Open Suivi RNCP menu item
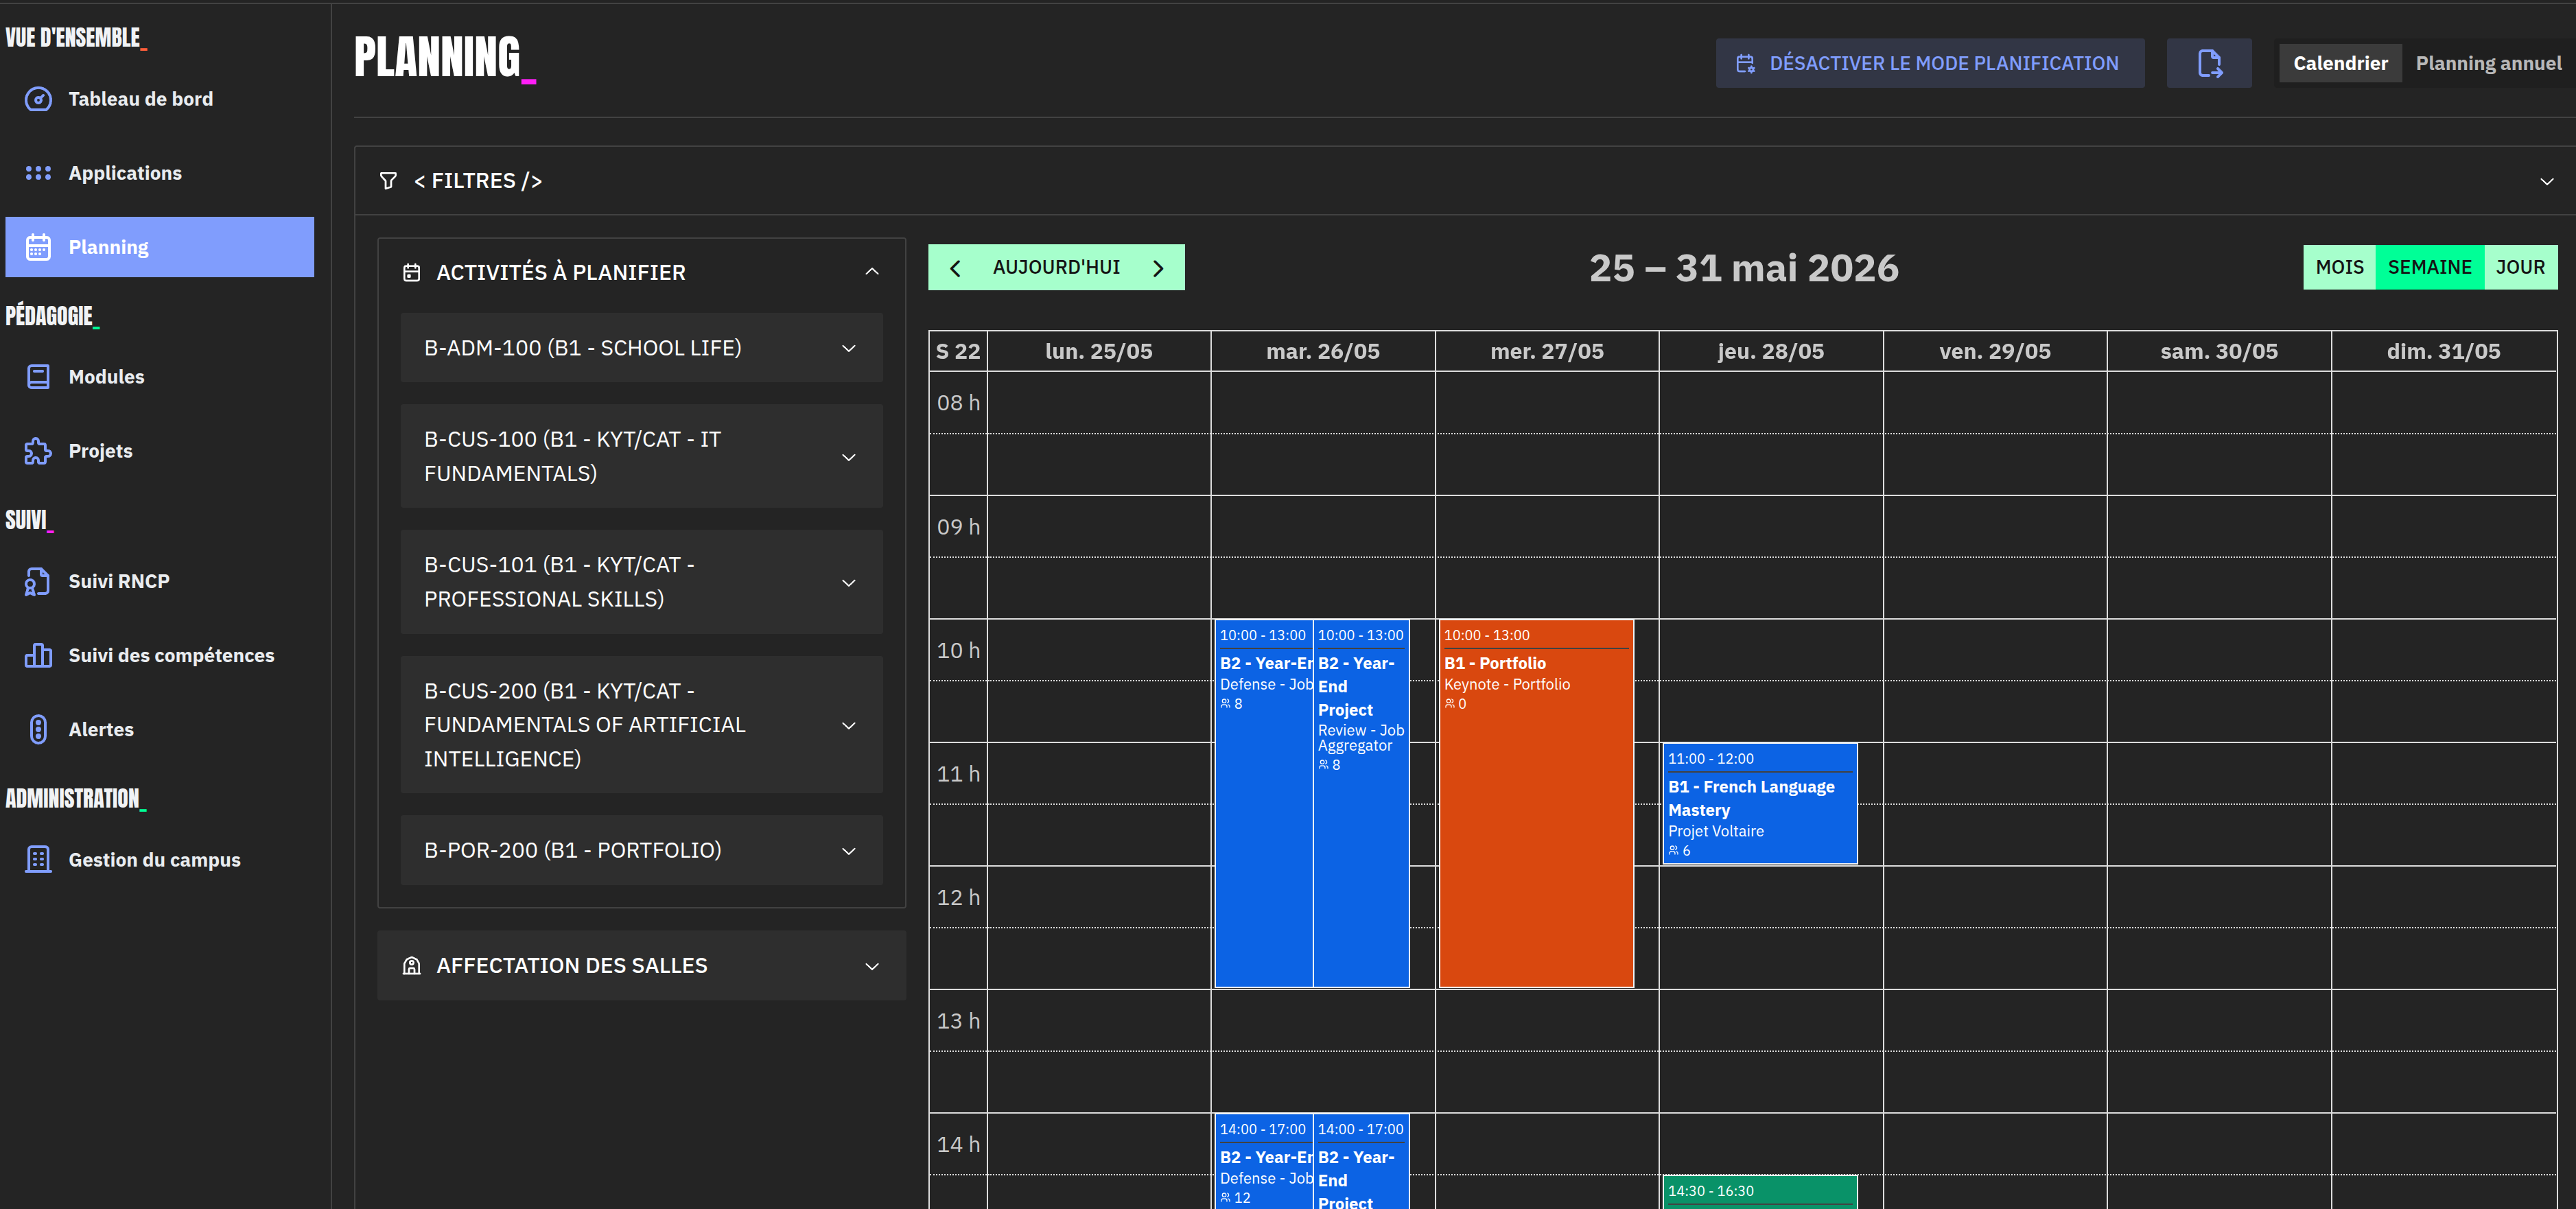 (160, 581)
